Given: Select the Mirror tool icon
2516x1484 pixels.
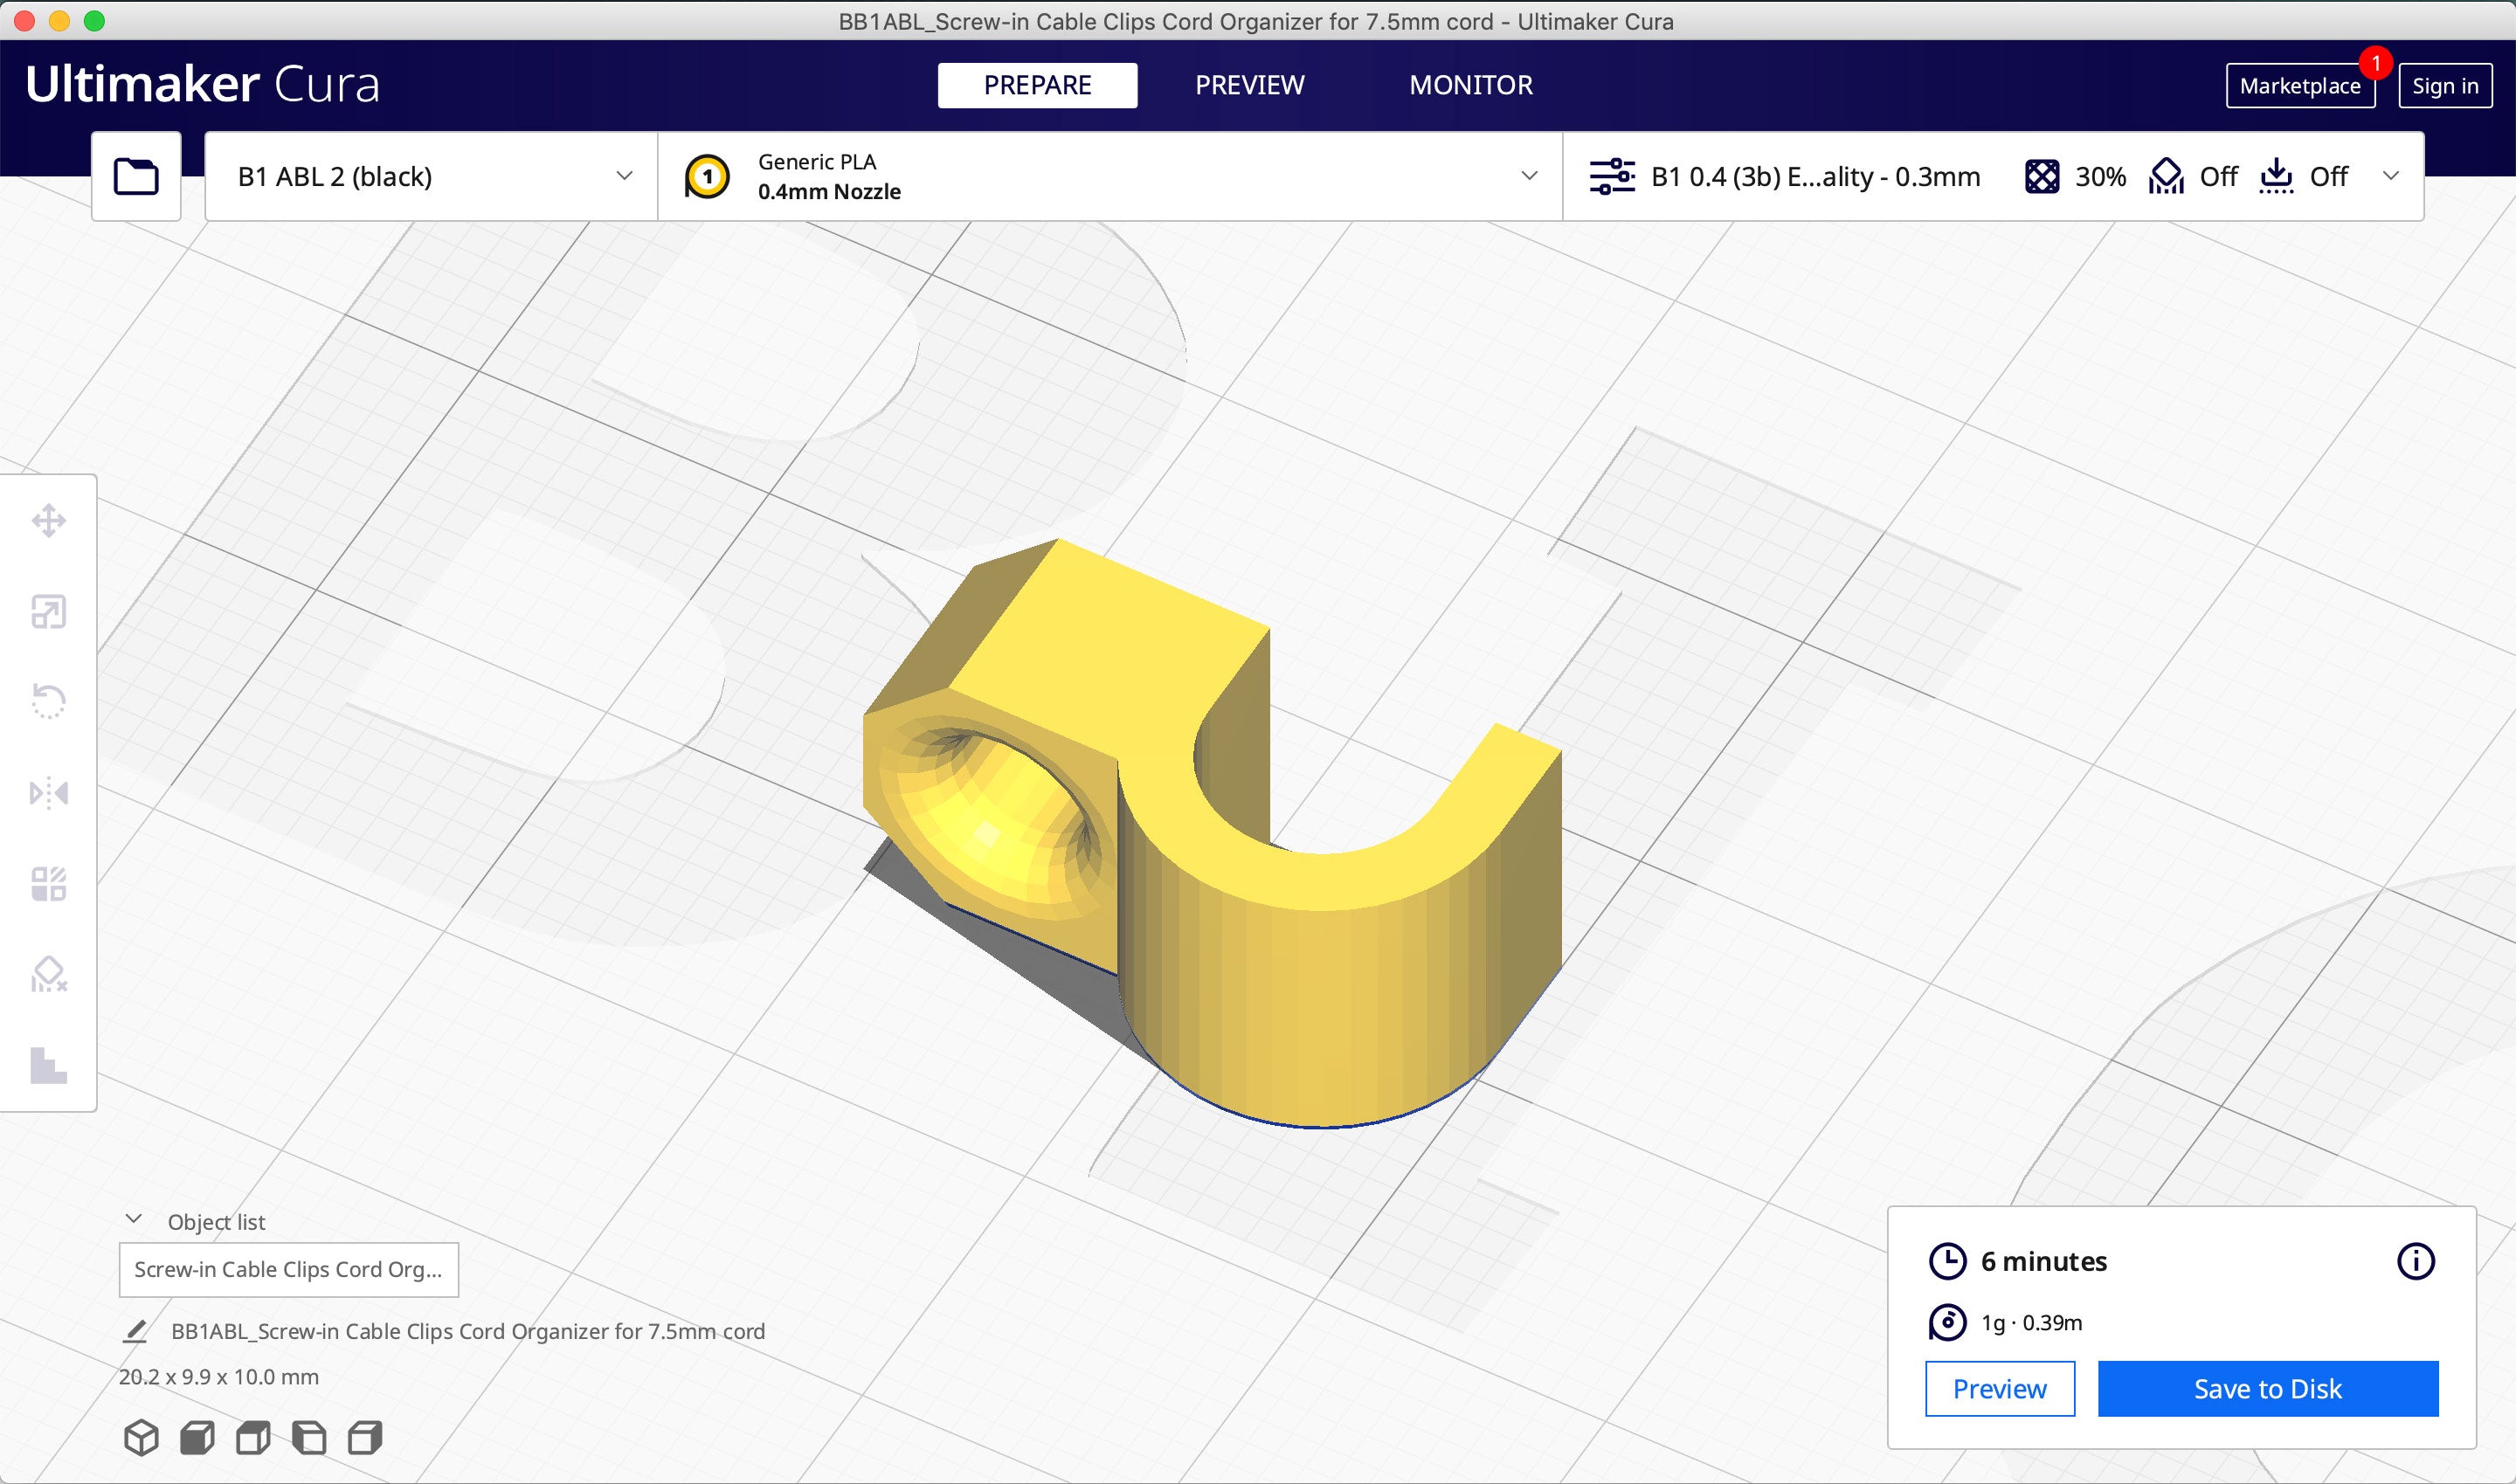Looking at the screenshot, I should click(48, 793).
